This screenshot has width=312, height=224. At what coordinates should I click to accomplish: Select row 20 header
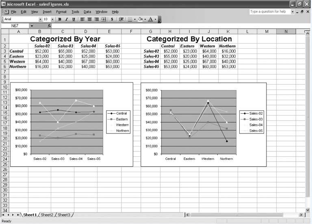point(5,138)
